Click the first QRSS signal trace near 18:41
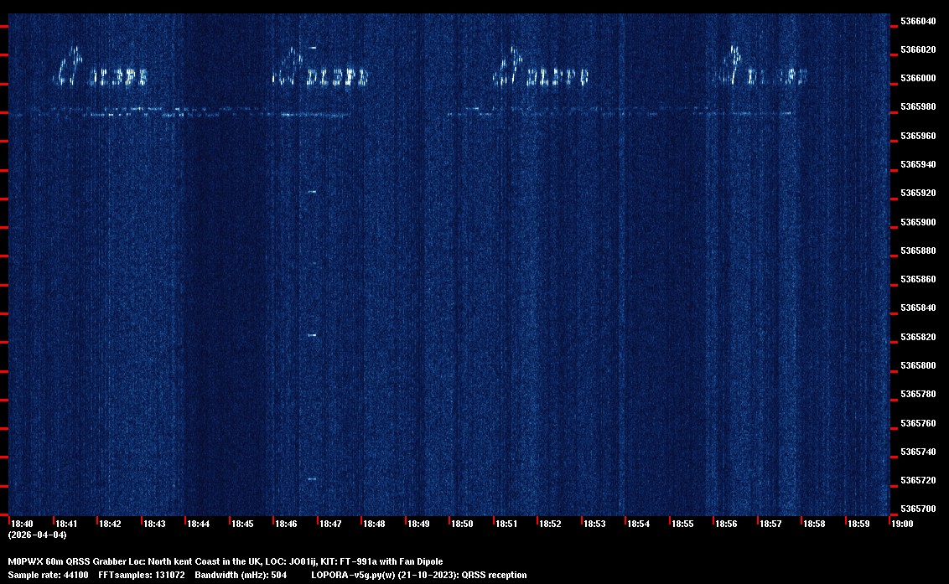949x584 pixels. pyautogui.click(x=101, y=67)
